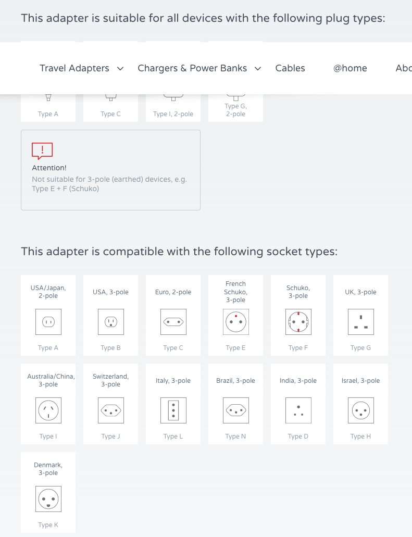Click the 'Type I' socket caption
This screenshot has width=412, height=537.
[x=48, y=436]
